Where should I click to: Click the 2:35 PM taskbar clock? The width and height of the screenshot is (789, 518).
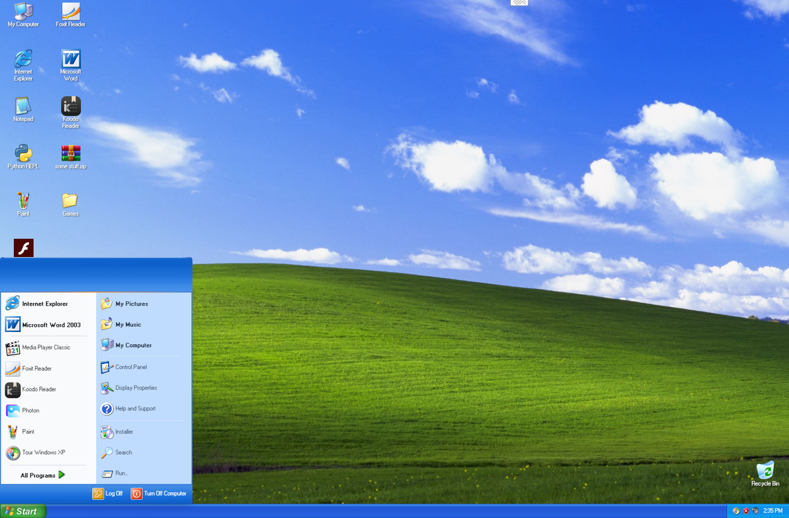point(773,511)
